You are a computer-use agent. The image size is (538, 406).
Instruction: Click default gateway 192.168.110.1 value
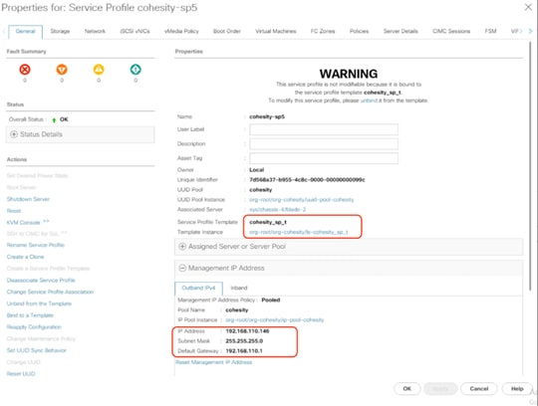pyautogui.click(x=244, y=351)
